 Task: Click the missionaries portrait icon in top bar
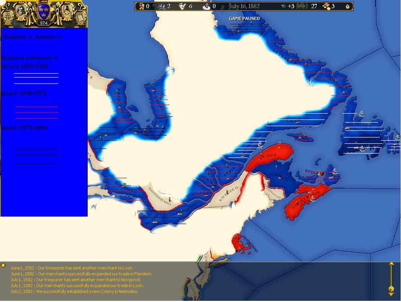pos(206,6)
